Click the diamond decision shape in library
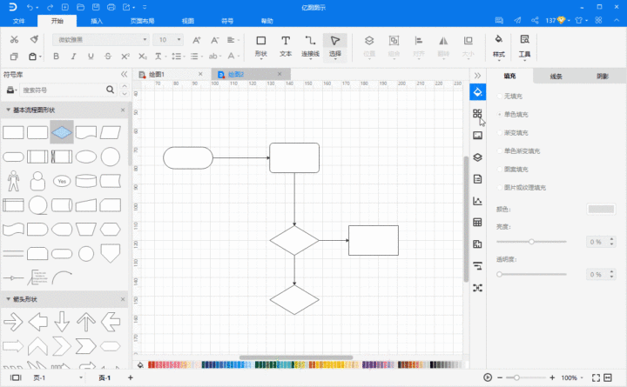627x387 pixels. [62, 132]
